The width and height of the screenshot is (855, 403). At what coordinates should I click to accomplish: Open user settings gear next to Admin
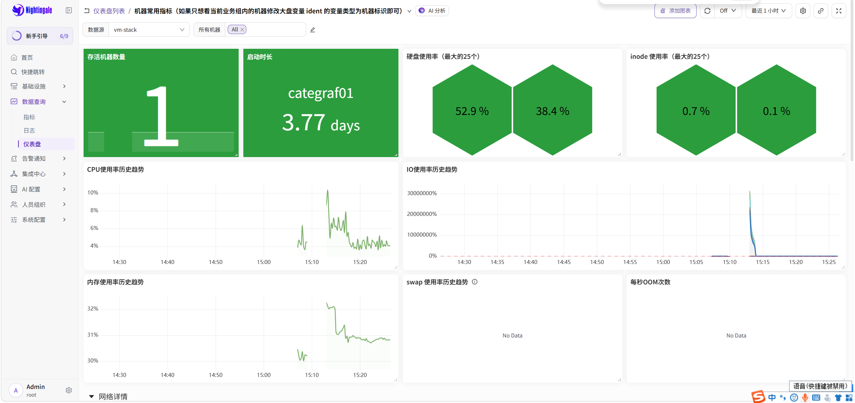click(69, 390)
